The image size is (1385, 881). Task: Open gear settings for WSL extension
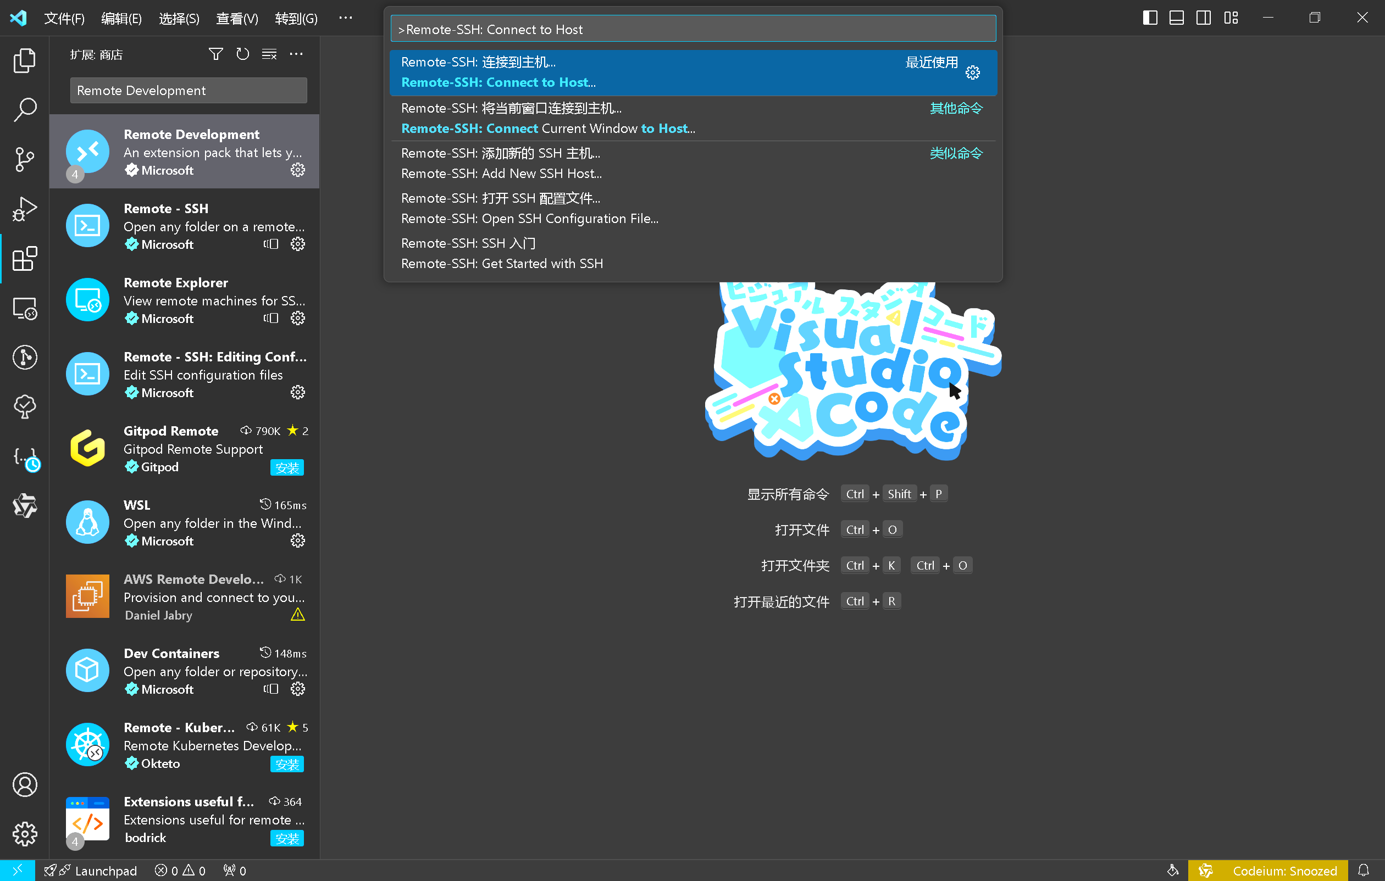[297, 541]
